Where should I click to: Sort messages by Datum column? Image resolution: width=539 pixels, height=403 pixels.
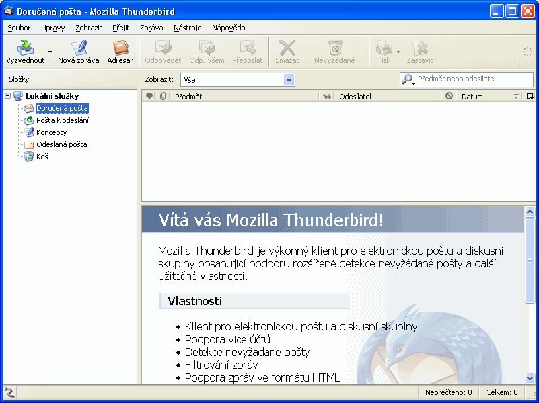coord(481,97)
